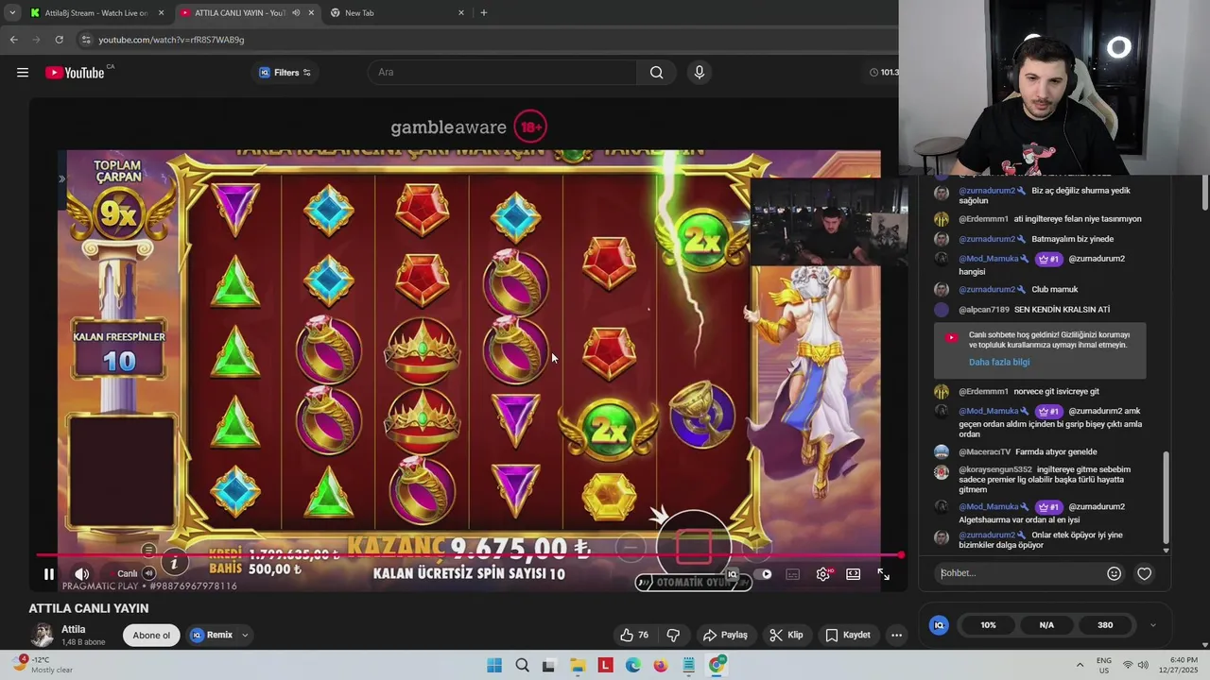1210x680 pixels.
Task: Click the Ara search field
Action: (502, 73)
